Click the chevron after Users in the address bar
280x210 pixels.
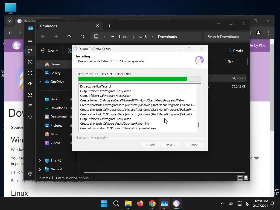click(134, 37)
